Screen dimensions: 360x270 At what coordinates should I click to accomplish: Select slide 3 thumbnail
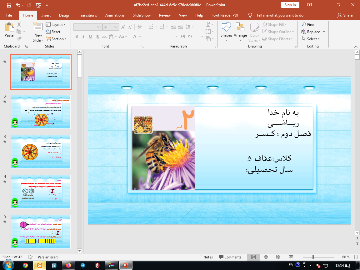41,152
